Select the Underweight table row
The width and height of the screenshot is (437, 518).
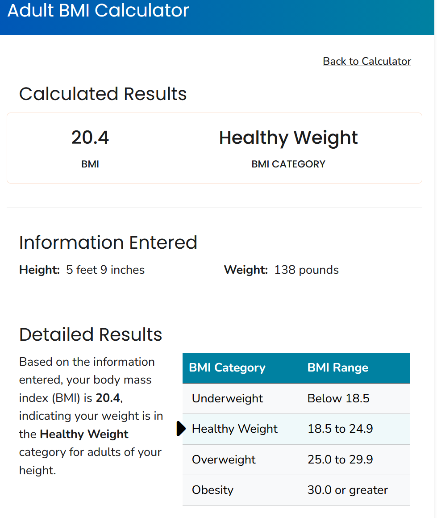click(x=296, y=398)
